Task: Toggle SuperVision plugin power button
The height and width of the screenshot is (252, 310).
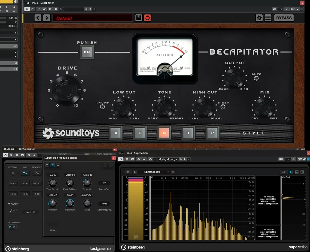Action: pyautogui.click(x=121, y=159)
